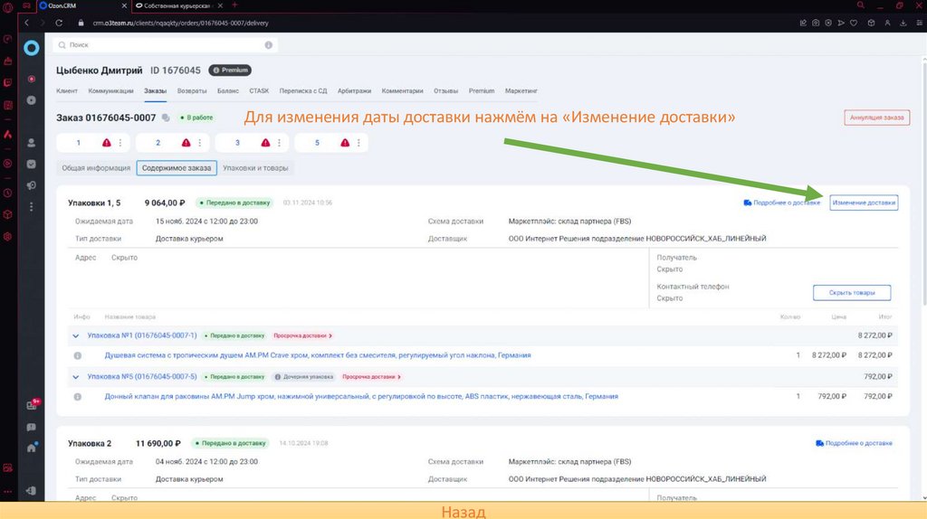Click the megaphone icon in the CRM sidebar
The width and height of the screenshot is (927, 519).
(x=32, y=185)
